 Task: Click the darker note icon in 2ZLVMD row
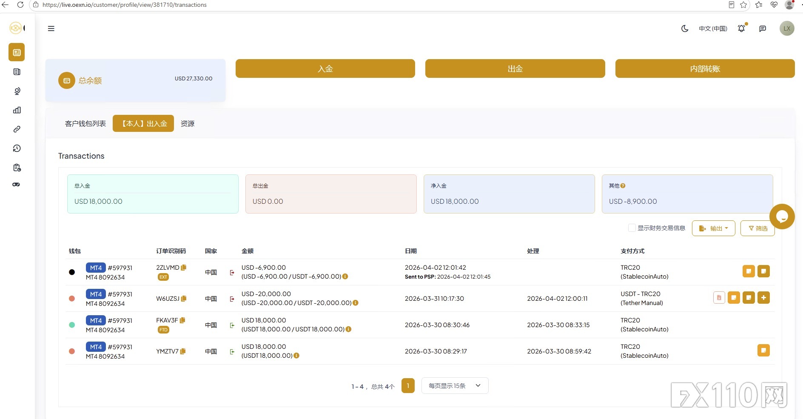point(763,271)
